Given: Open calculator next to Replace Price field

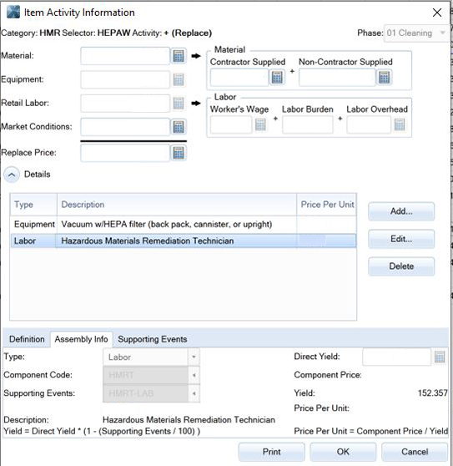Looking at the screenshot, I should [179, 153].
